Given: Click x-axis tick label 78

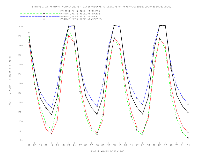Looking at the screenshot, I should point(177,145).
